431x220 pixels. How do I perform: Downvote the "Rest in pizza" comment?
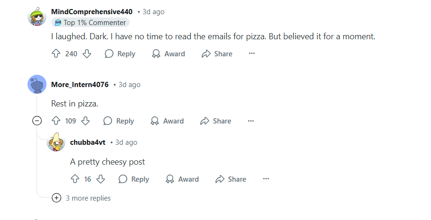(86, 121)
